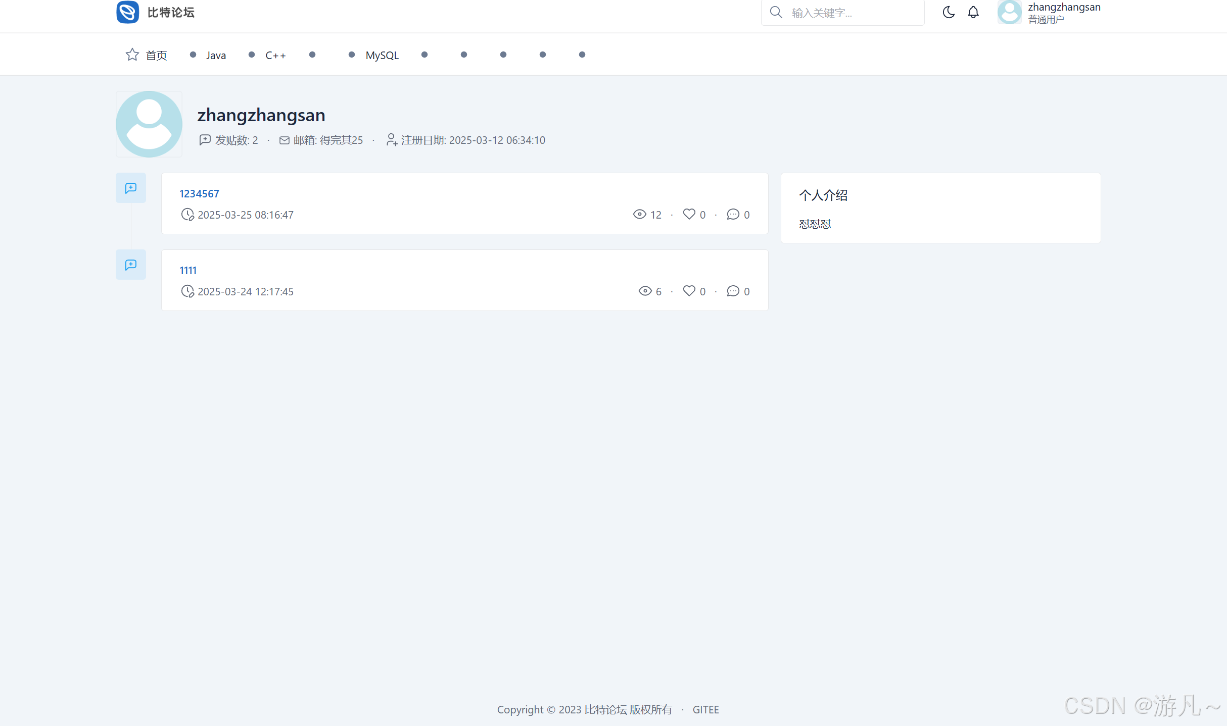Click the post icon beside 1234567
1227x726 pixels.
(x=131, y=188)
